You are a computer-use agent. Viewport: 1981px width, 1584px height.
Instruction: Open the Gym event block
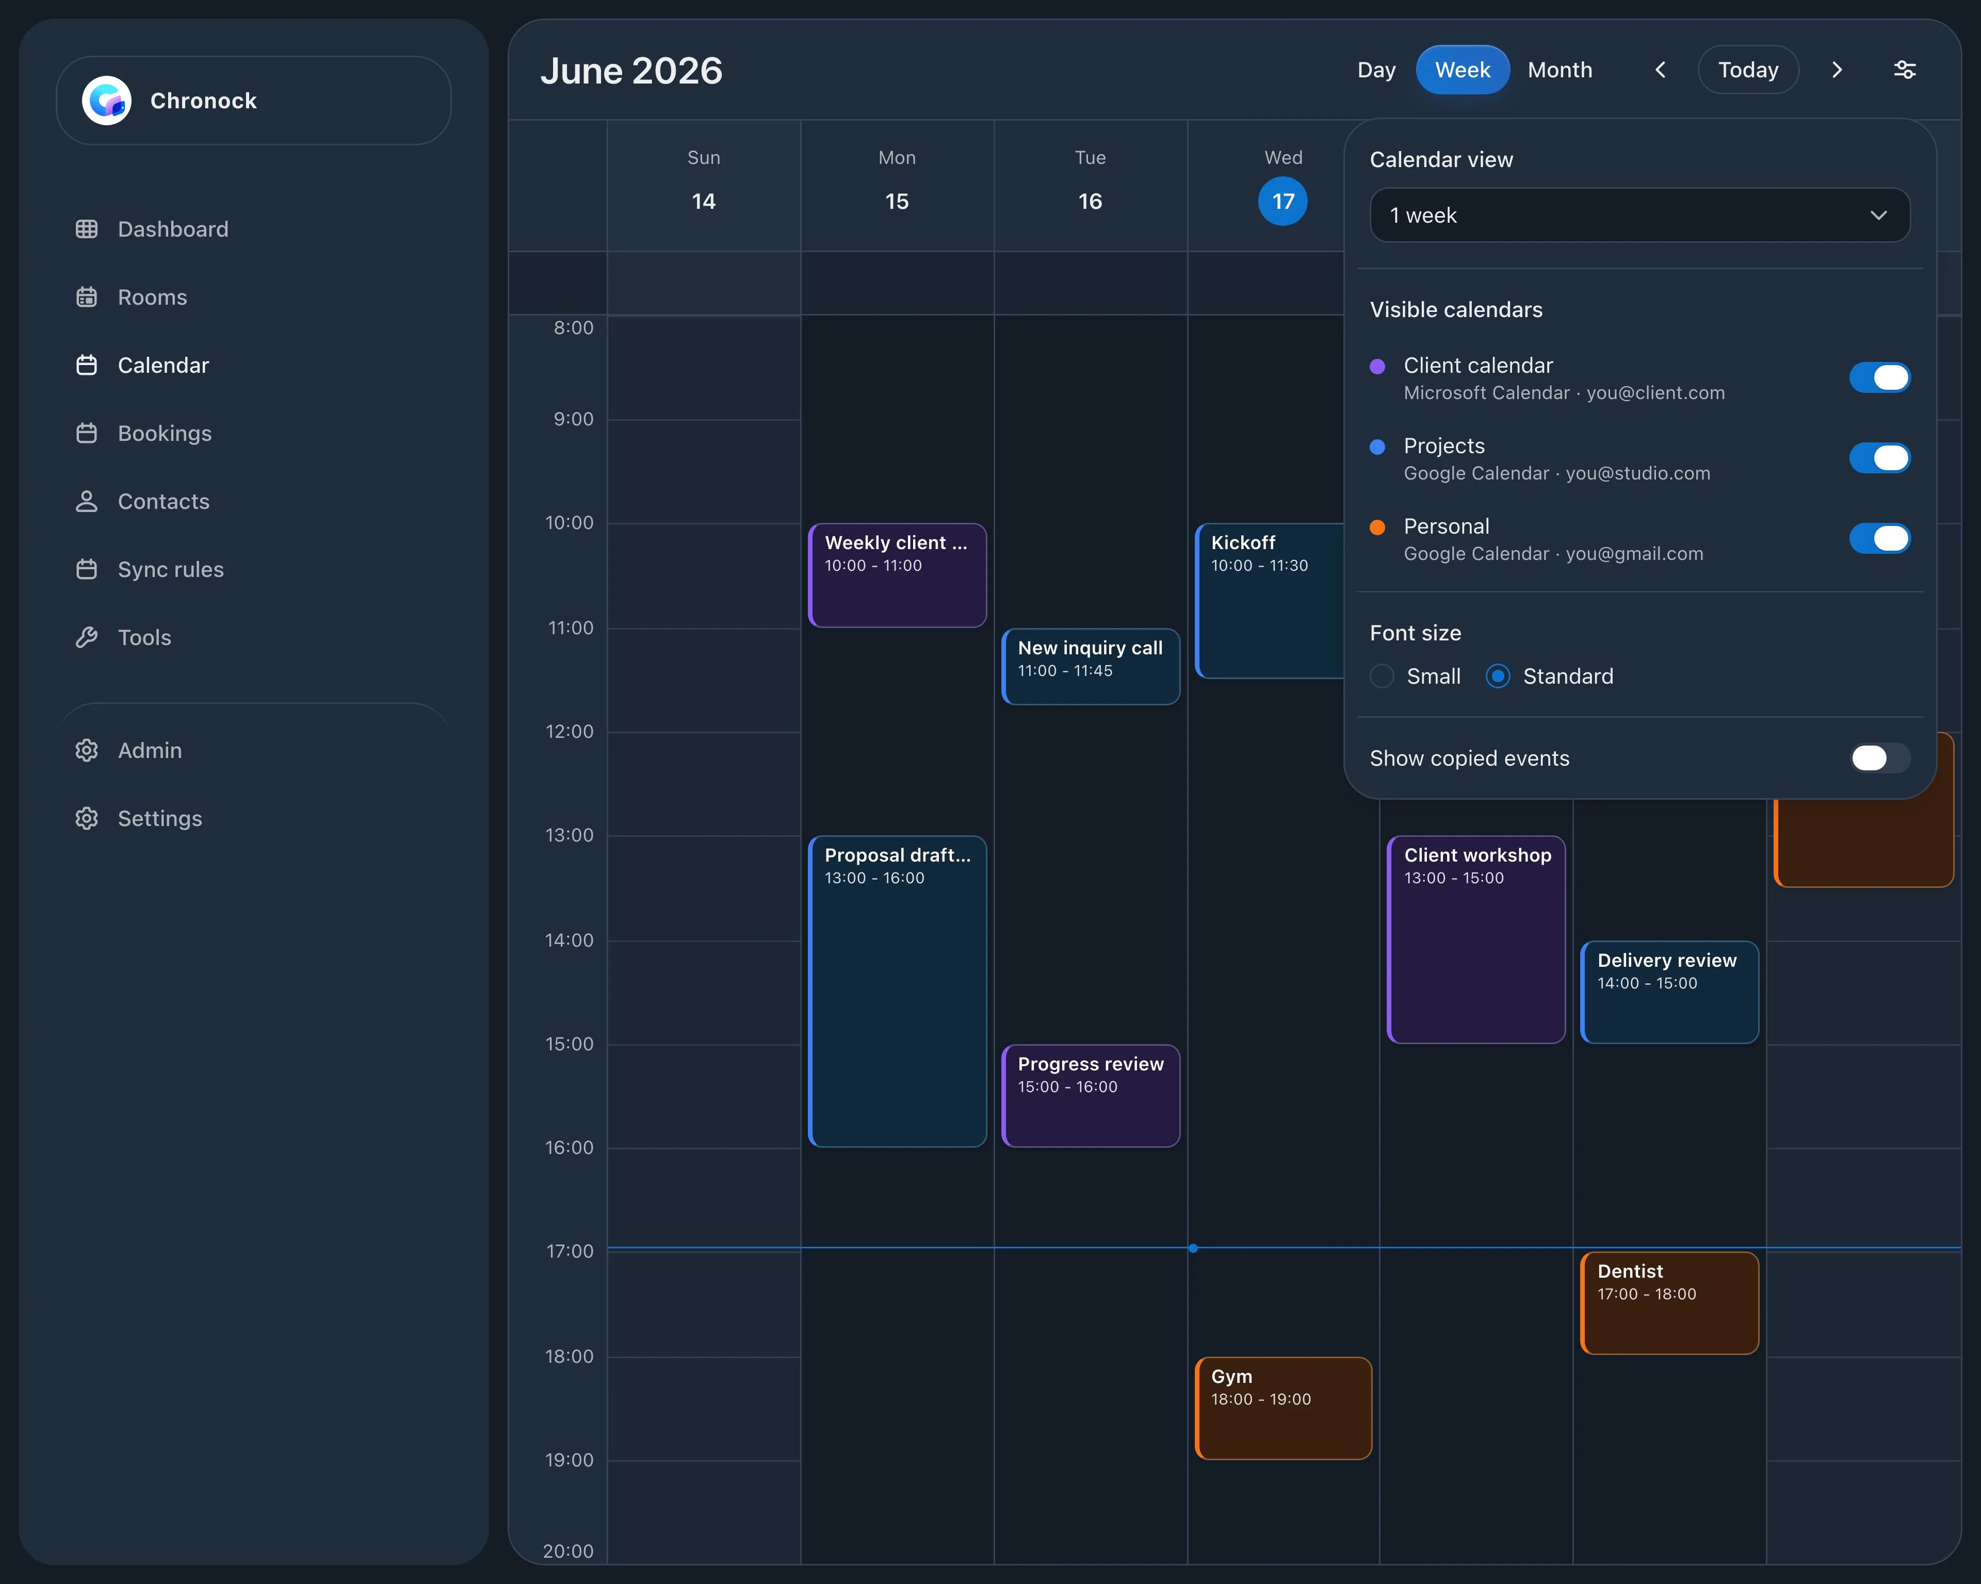(1282, 1408)
